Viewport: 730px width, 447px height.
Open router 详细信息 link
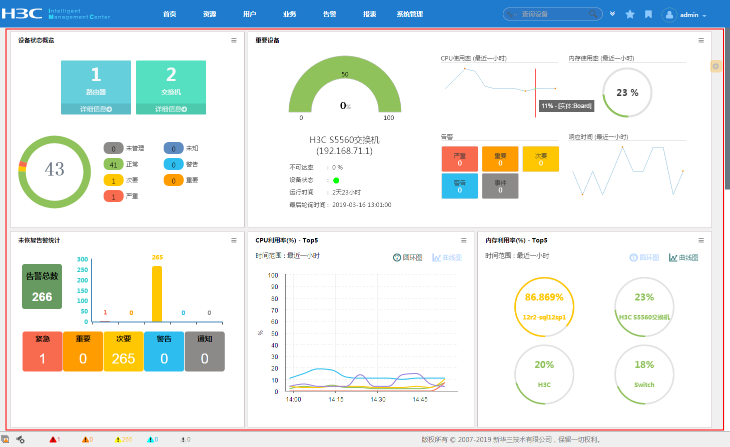tap(96, 109)
